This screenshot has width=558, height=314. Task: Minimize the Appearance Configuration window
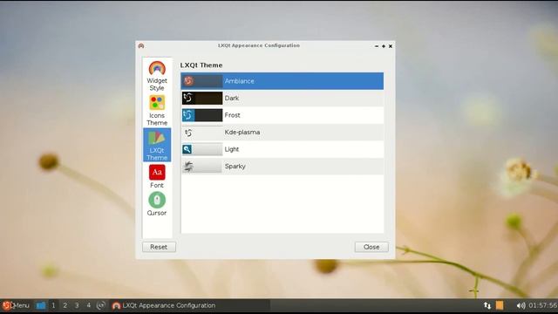coord(377,46)
